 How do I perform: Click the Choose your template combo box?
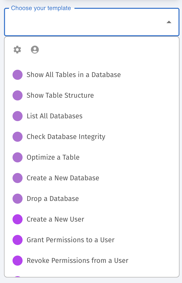92,22
